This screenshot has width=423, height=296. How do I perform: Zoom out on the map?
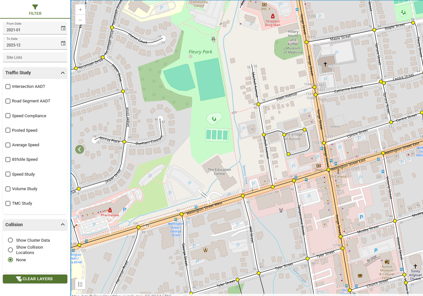pyautogui.click(x=80, y=20)
